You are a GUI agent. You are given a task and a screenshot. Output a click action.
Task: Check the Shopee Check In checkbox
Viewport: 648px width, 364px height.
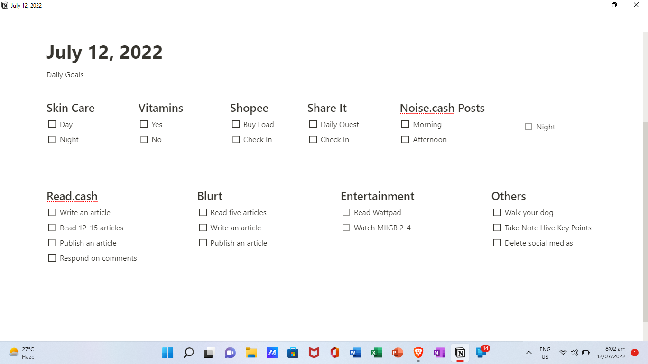236,139
